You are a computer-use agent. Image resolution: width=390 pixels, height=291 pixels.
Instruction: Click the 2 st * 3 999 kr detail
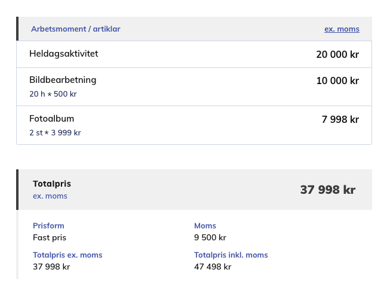tap(55, 133)
